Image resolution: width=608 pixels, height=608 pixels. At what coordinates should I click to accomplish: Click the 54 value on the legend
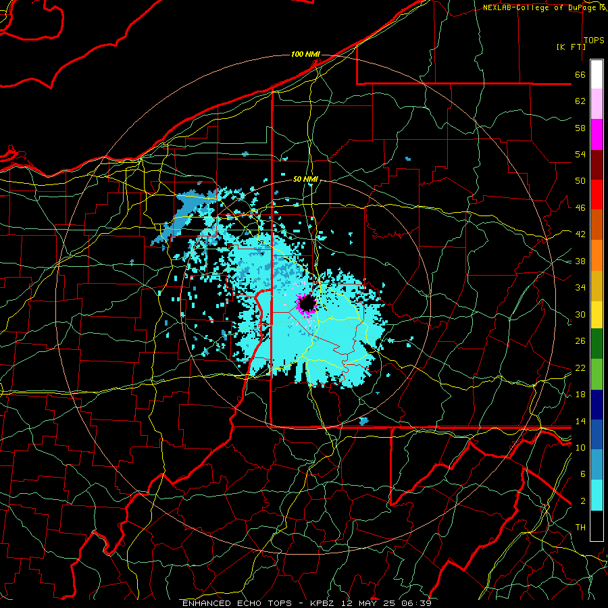click(x=580, y=154)
